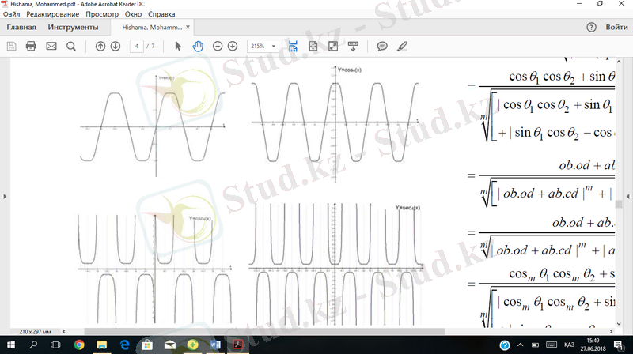Print the document using the printer icon

[31, 47]
